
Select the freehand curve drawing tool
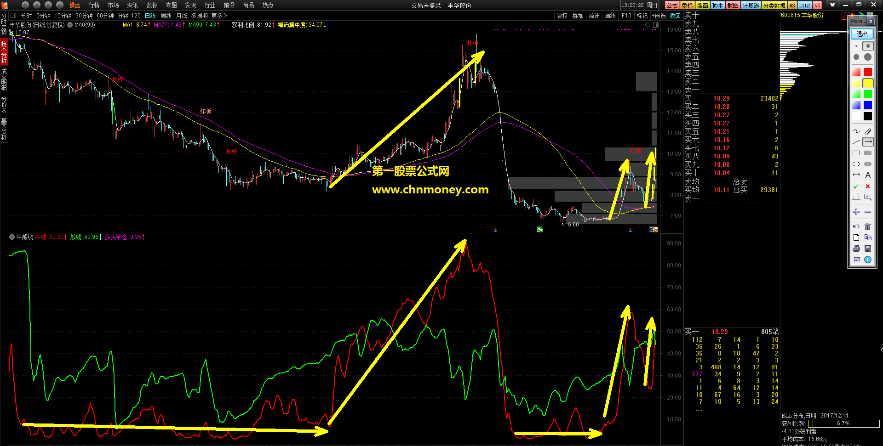[x=856, y=131]
